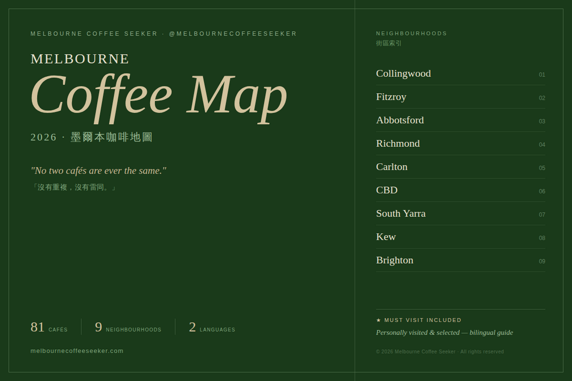Open the South Yarra entry

tap(460, 214)
